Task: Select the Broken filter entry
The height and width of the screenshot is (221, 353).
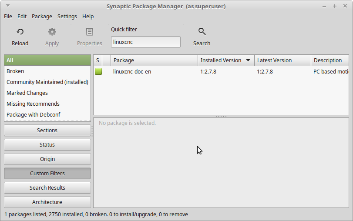Action: [47, 71]
